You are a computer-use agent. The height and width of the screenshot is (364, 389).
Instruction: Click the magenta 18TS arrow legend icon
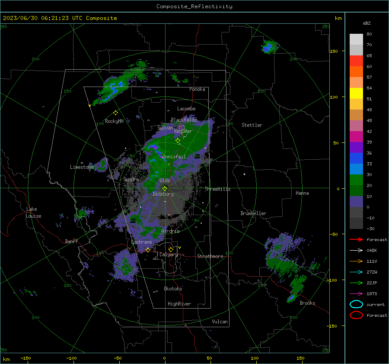click(356, 294)
